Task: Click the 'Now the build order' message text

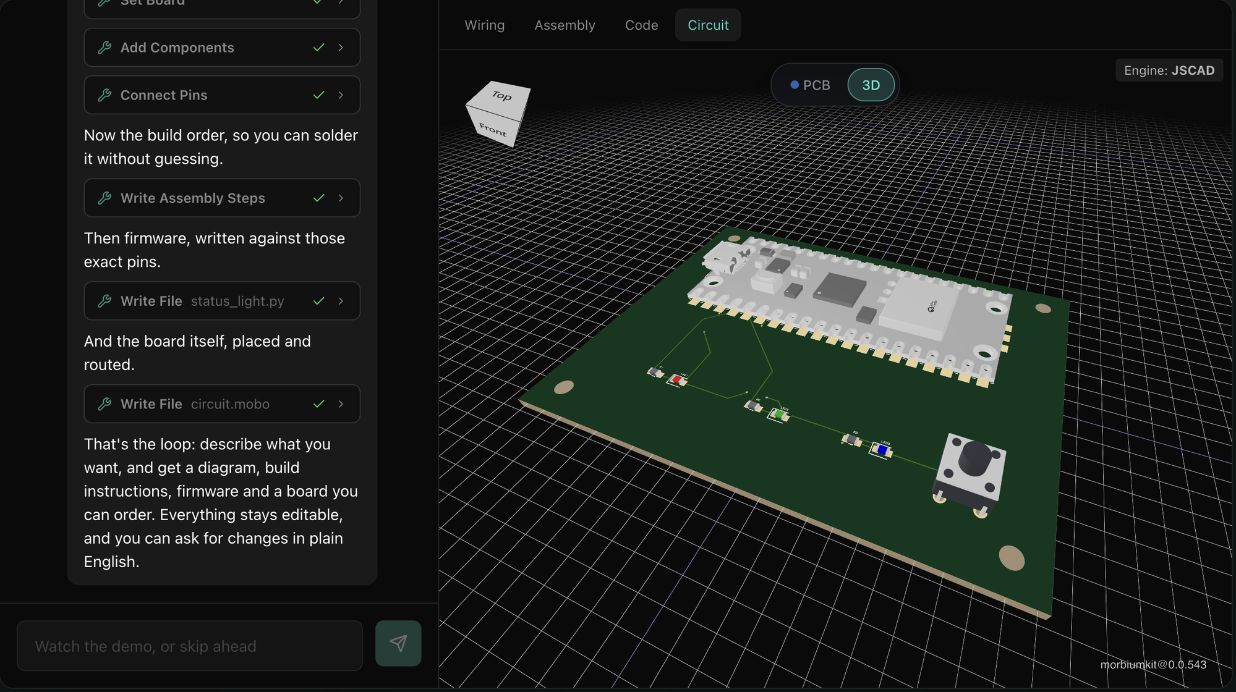Action: 221,147
